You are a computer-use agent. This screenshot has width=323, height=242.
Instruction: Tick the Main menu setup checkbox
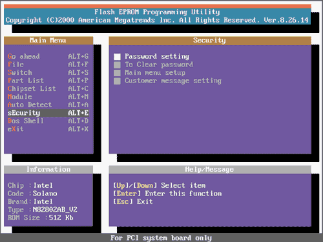[117, 73]
